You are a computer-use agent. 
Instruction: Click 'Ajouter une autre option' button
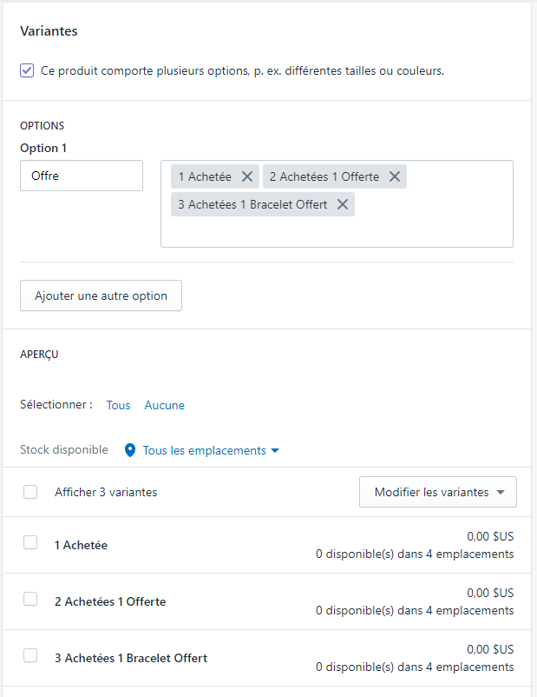tap(101, 295)
